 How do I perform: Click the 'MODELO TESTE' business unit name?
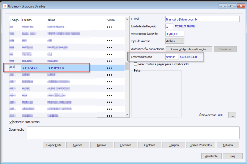(185, 26)
